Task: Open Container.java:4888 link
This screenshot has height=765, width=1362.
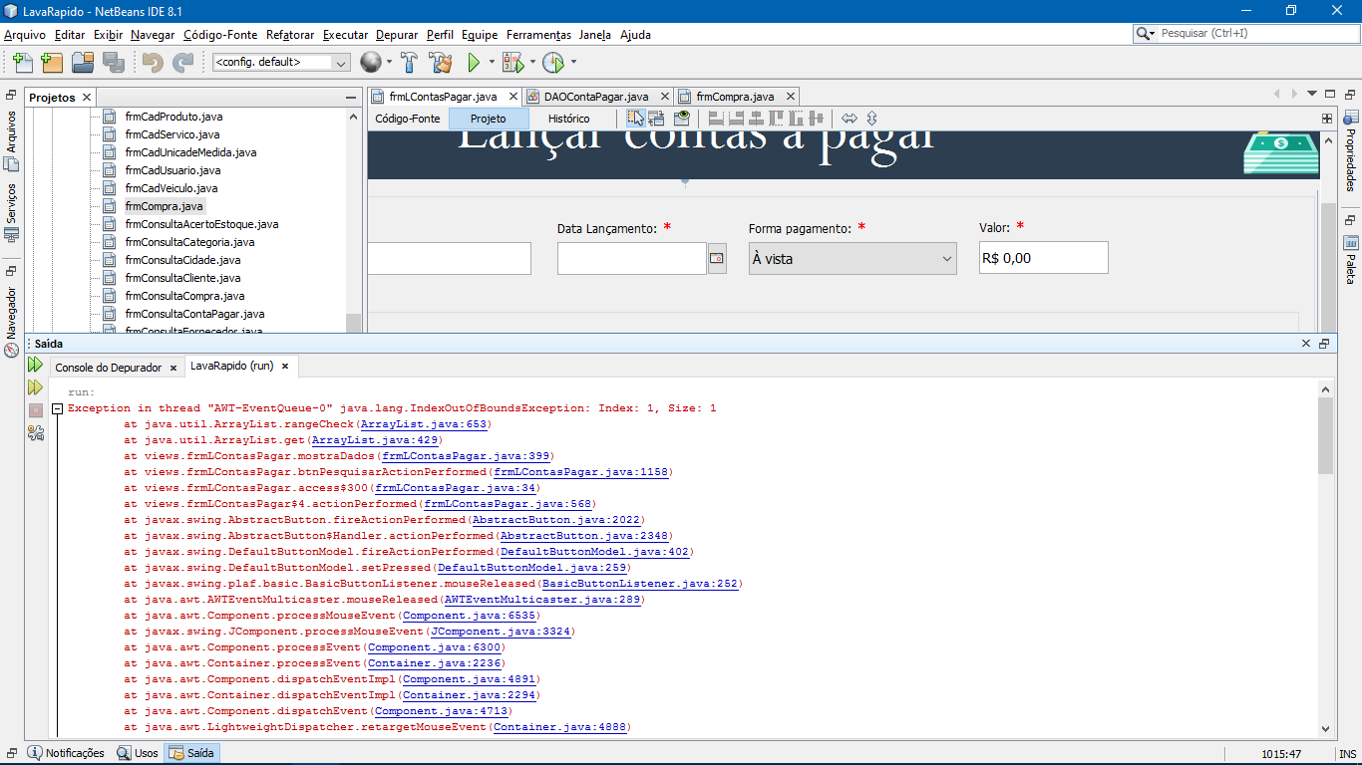Action: pos(560,727)
